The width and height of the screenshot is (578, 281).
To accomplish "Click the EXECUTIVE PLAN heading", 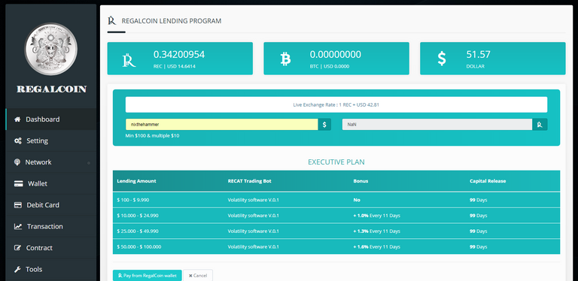I will 336,162.
